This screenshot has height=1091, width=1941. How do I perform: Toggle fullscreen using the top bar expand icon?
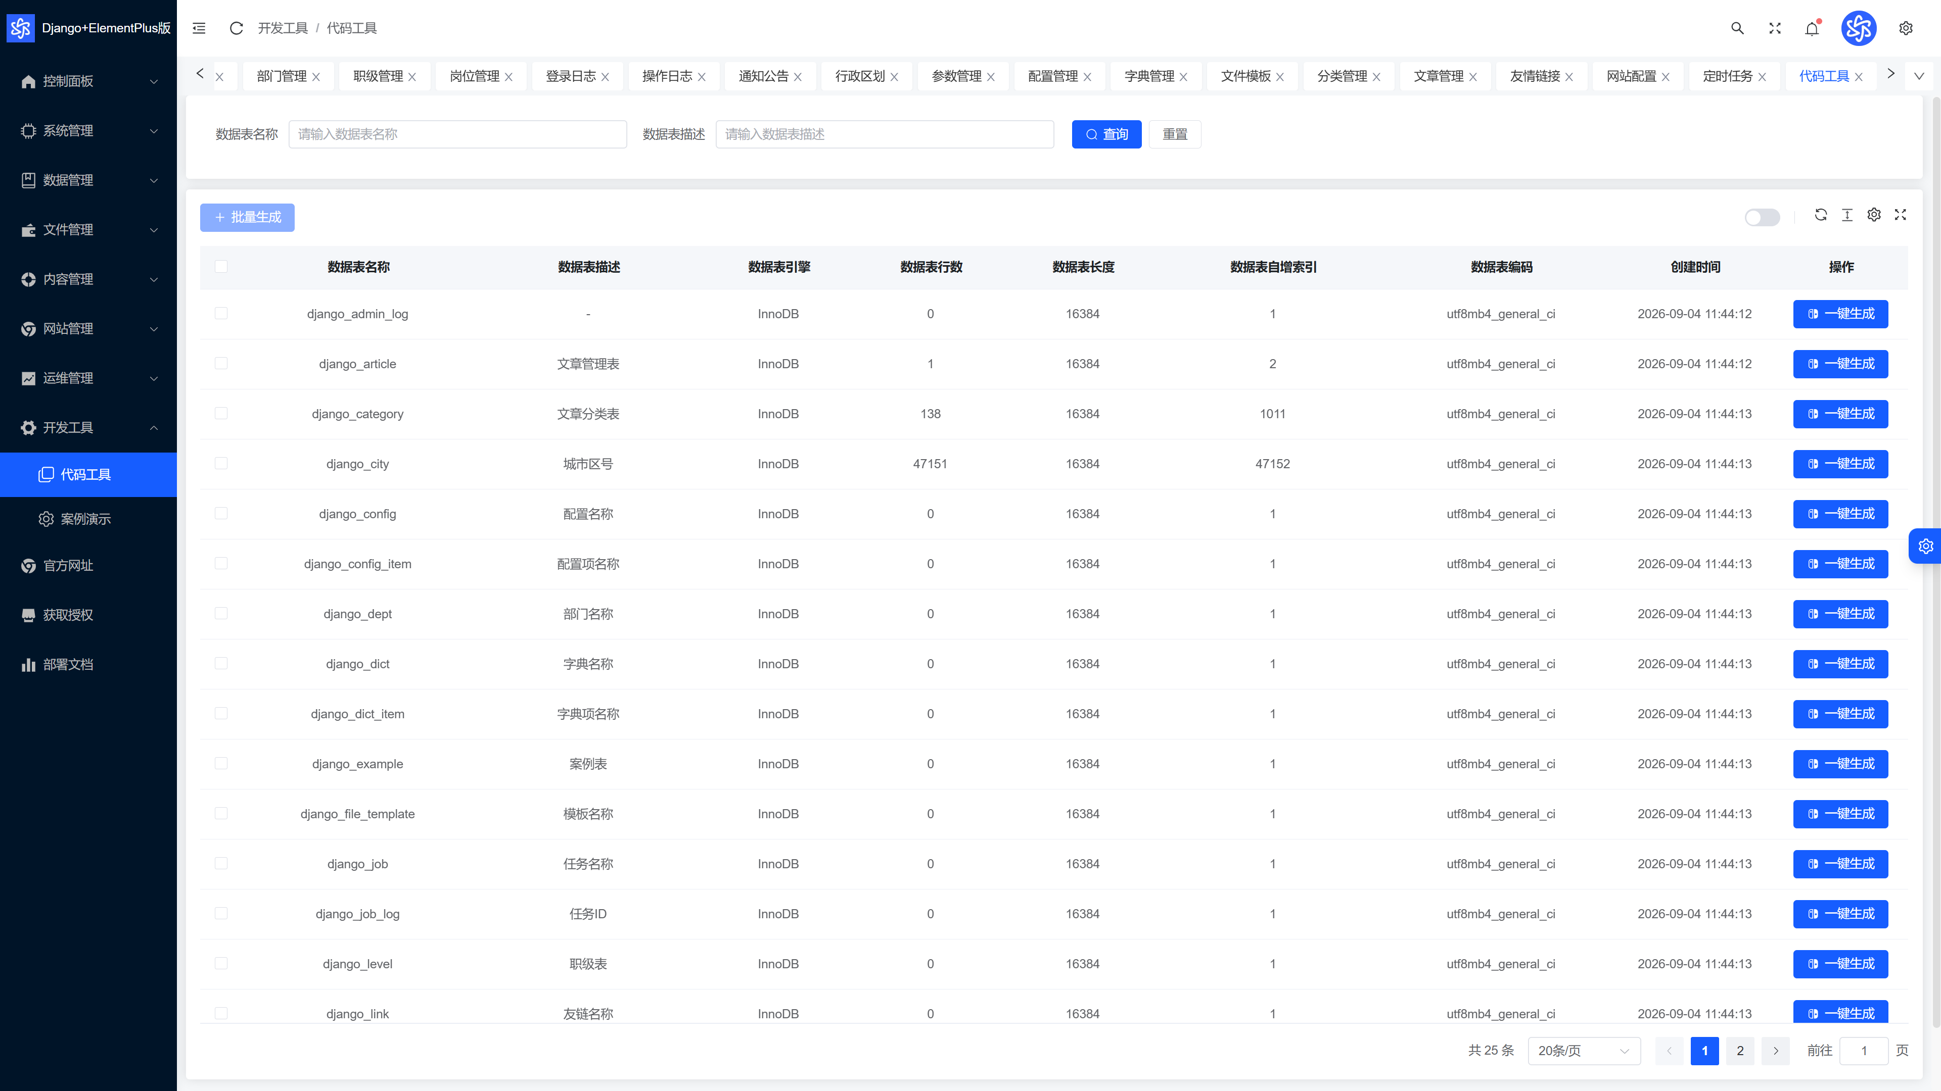coord(1775,28)
